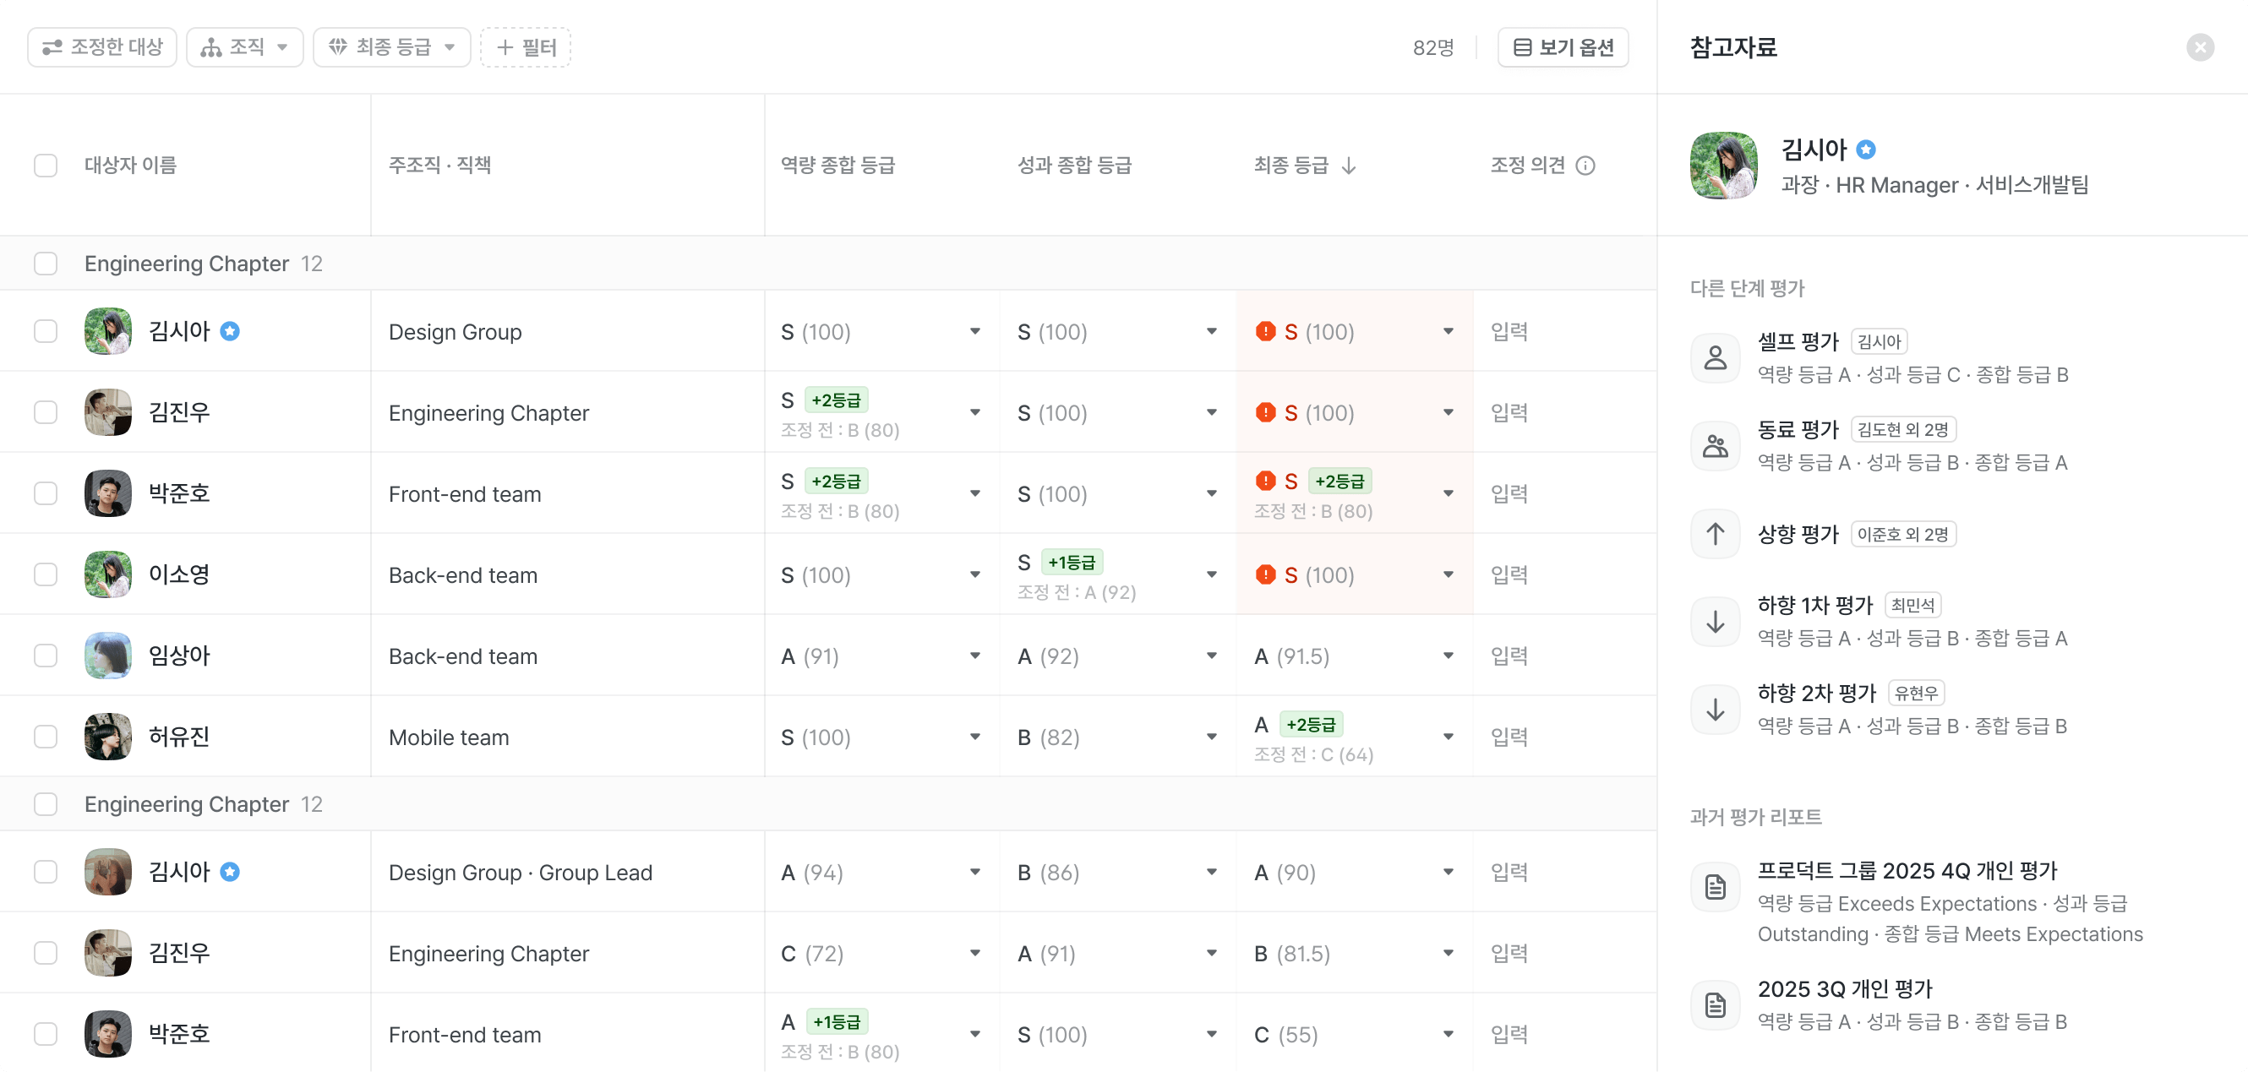Check the select-all checkbox in header row
This screenshot has height=1072, width=2248.
[46, 166]
